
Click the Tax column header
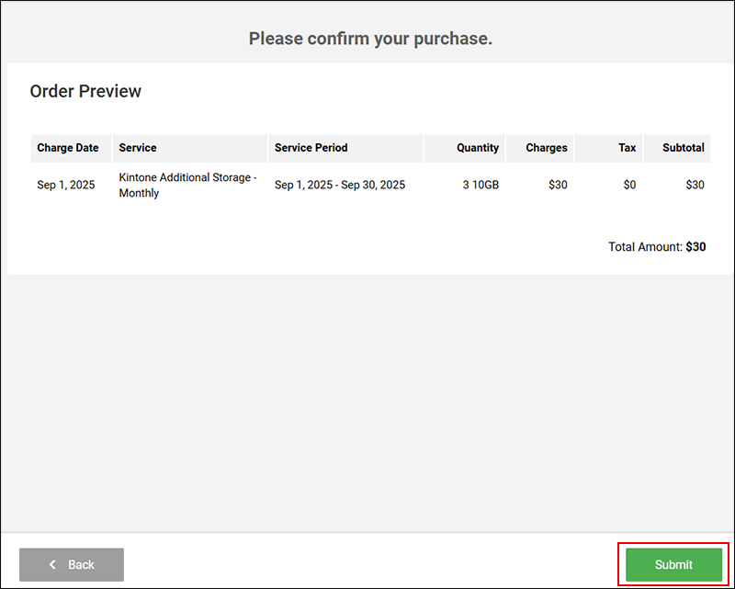[627, 148]
